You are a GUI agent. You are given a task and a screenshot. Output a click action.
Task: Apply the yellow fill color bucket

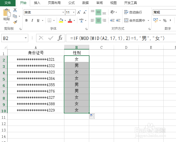61,20
